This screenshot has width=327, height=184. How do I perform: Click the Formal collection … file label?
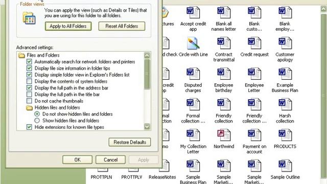[193, 118]
